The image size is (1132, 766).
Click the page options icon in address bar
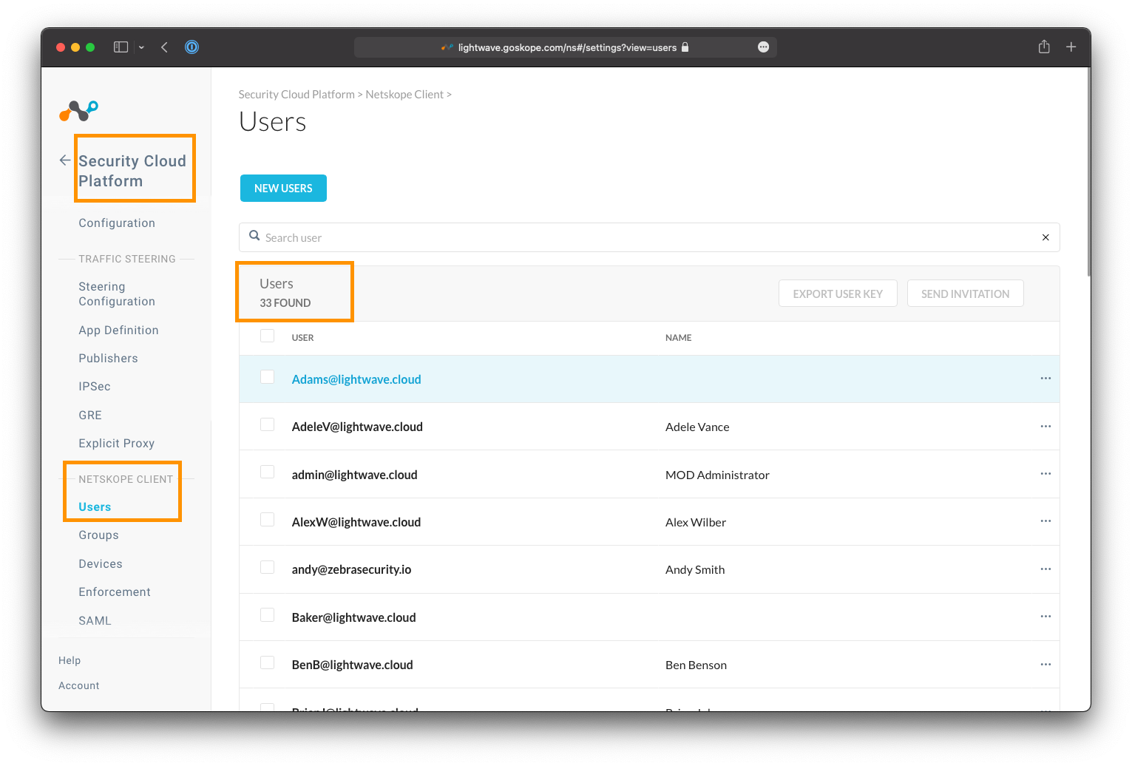click(x=763, y=47)
